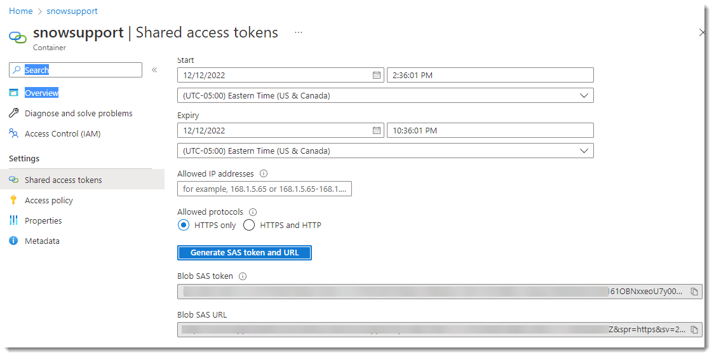Open Metadata settings page
The height and width of the screenshot is (357, 714).
tap(42, 241)
